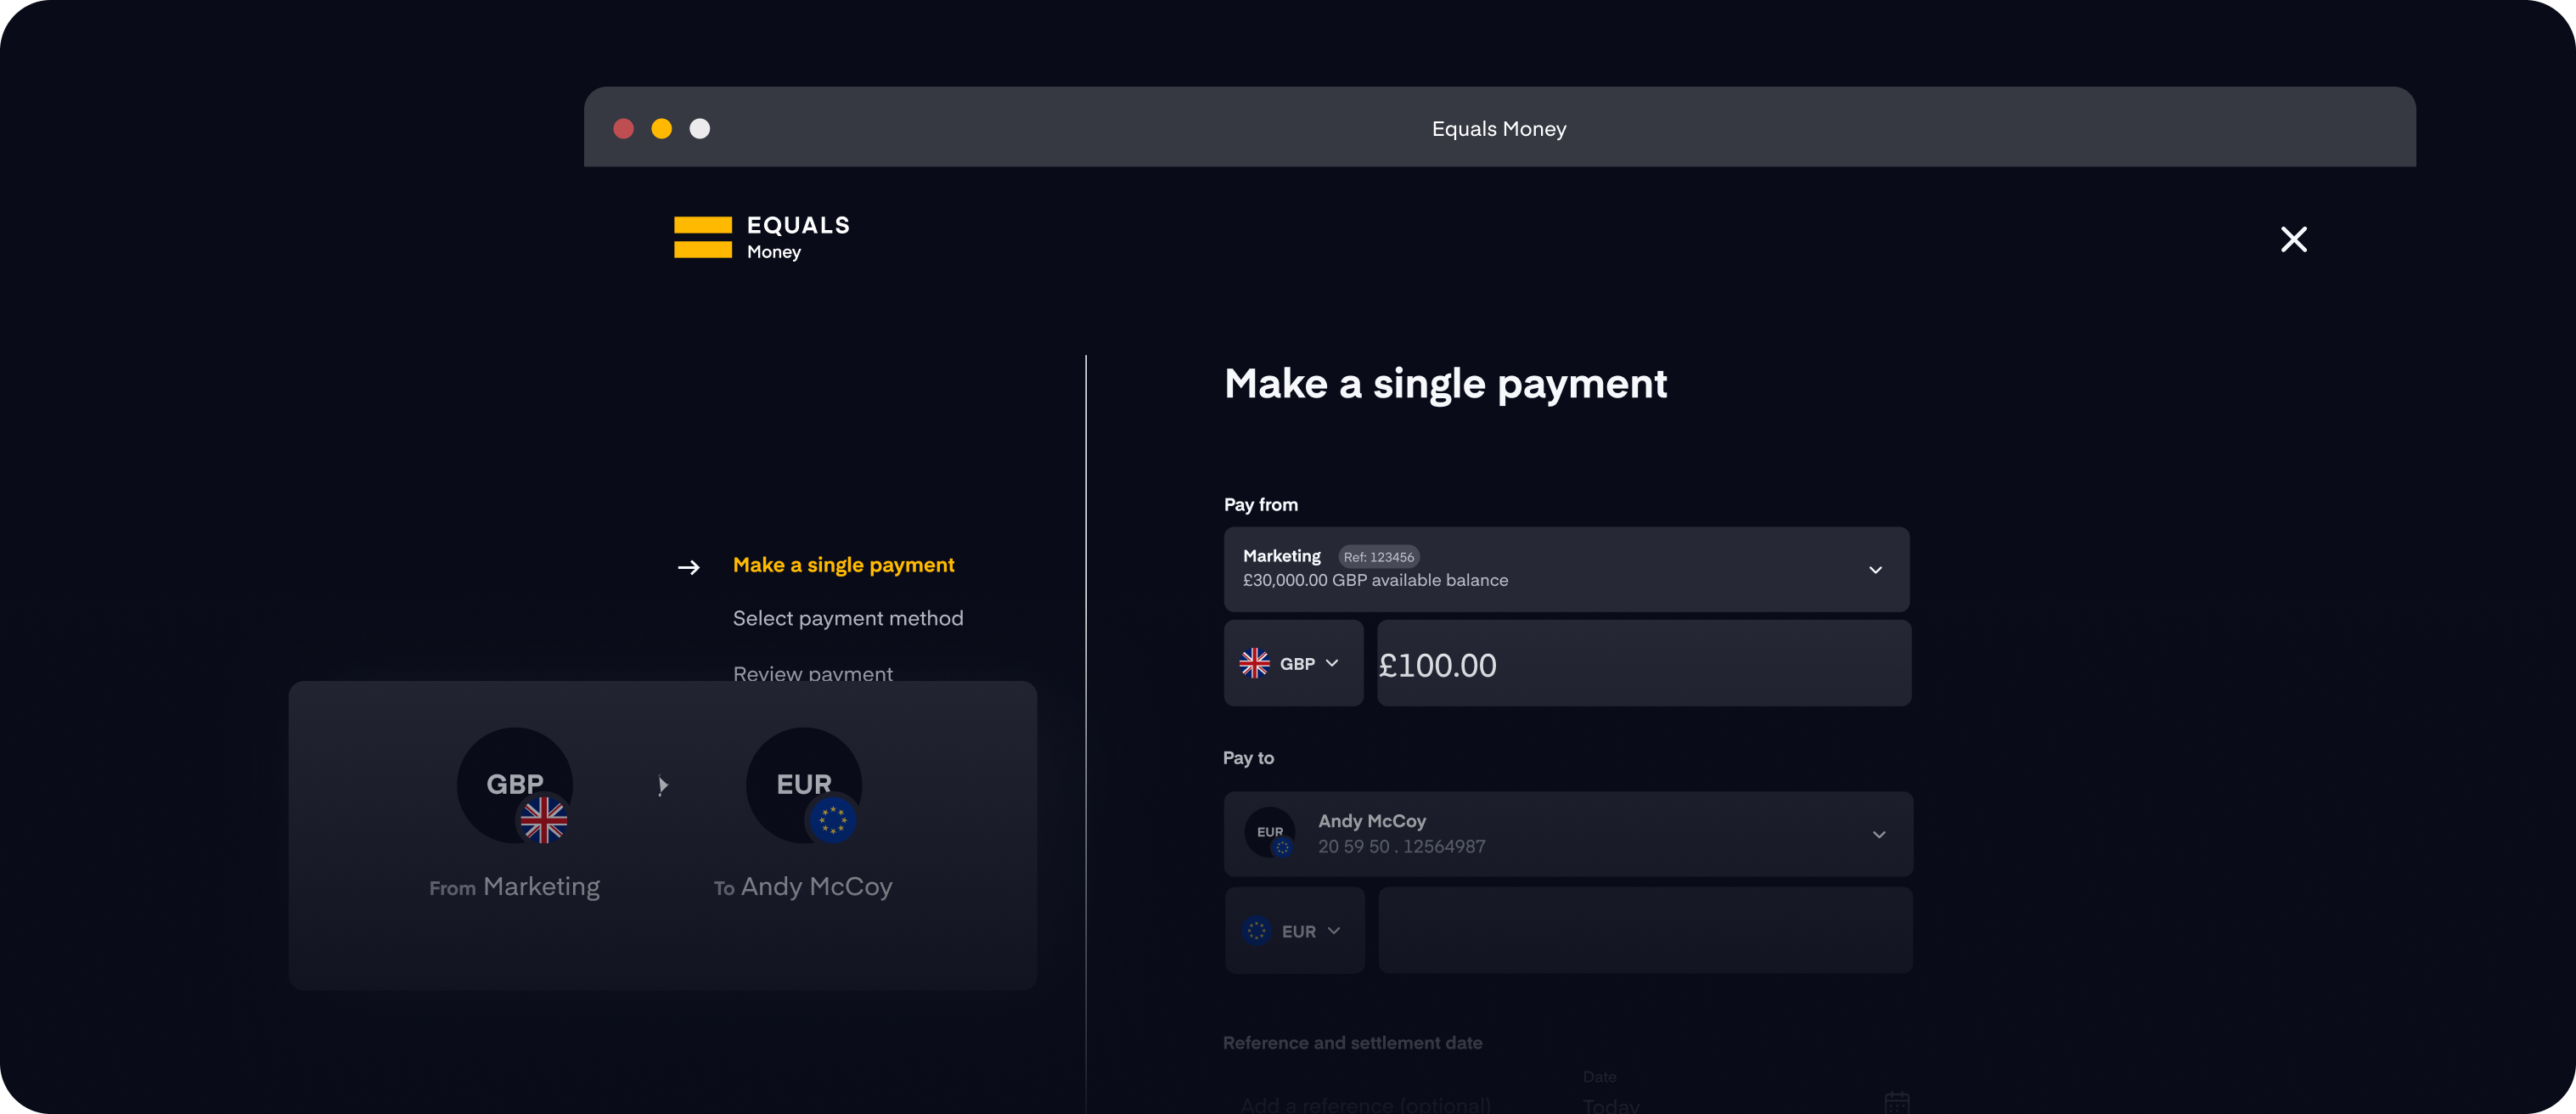Click the EU flag in the EUR selector
This screenshot has width=2576, height=1114.
(1256, 931)
